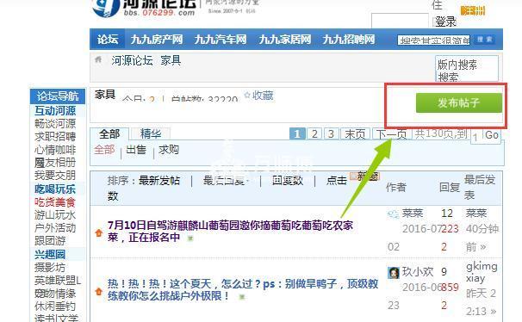Click the home icon in the breadcrumb
This screenshot has height=322, width=522.
coord(98,60)
